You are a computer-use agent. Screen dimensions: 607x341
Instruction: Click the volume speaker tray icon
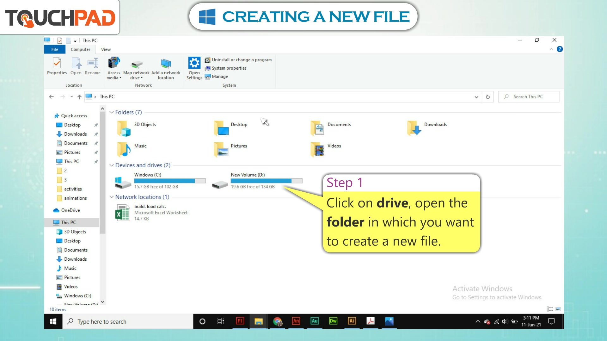tap(505, 322)
